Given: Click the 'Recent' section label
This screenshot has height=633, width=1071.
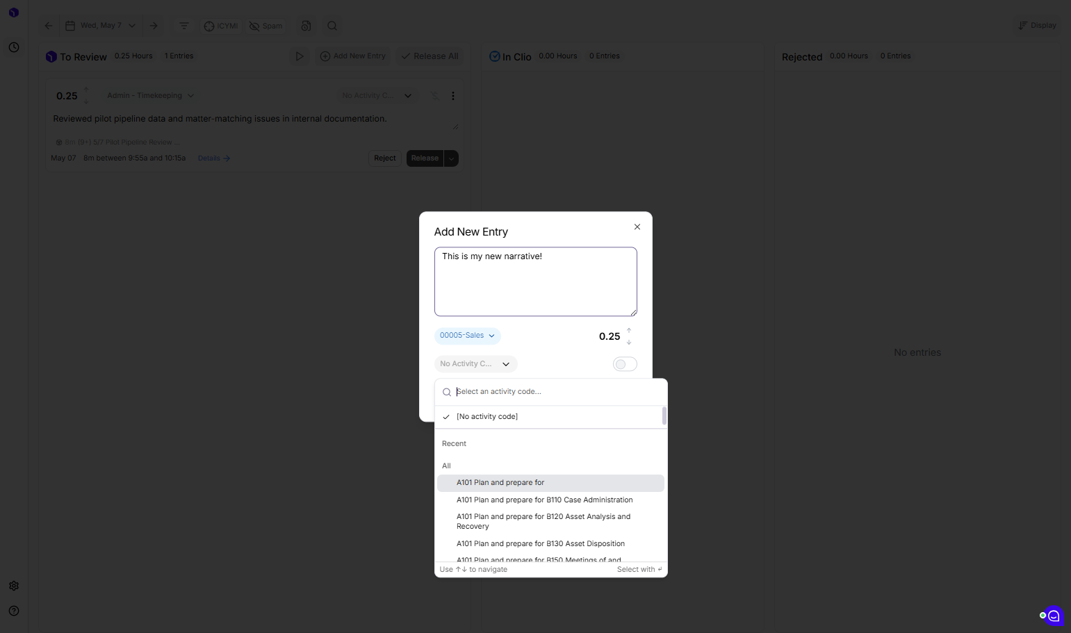Looking at the screenshot, I should coord(454,444).
